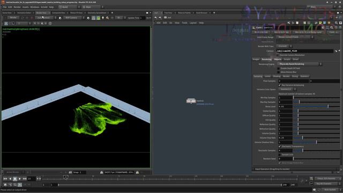This screenshot has width=343, height=193.
Task: Open the Build desktop dropdown
Action: (x=69, y=7)
